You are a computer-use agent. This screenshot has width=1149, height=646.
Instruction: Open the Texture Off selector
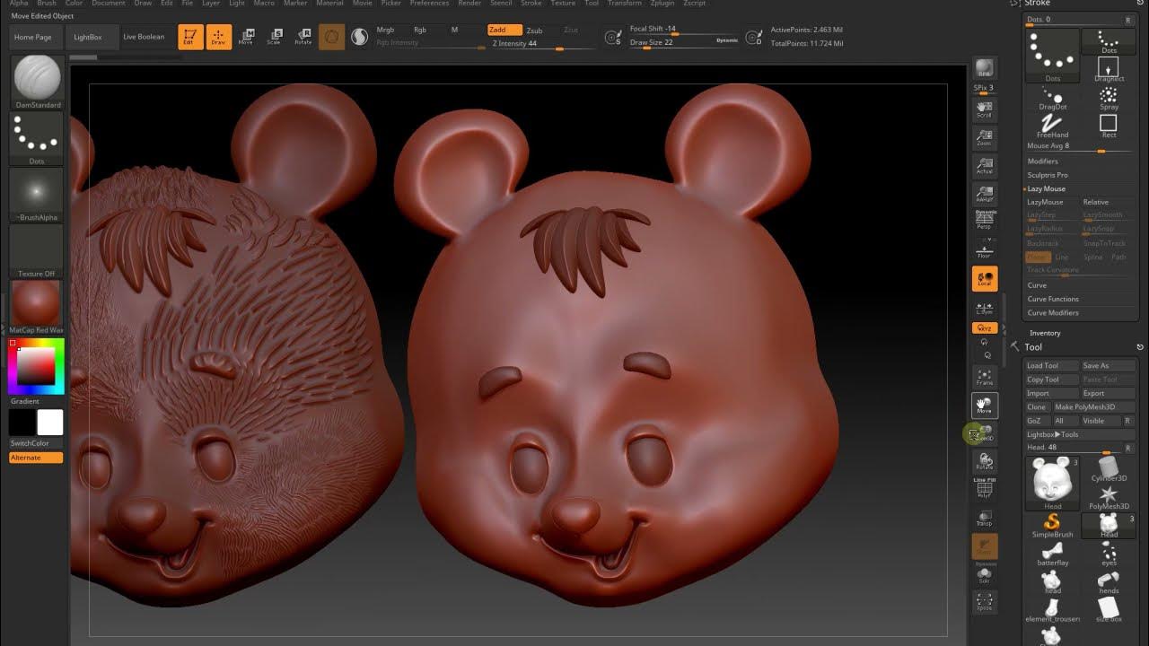click(x=36, y=251)
